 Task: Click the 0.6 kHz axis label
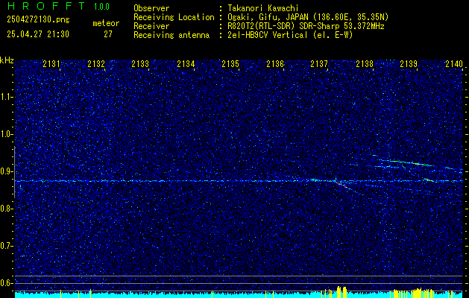coord(6,283)
